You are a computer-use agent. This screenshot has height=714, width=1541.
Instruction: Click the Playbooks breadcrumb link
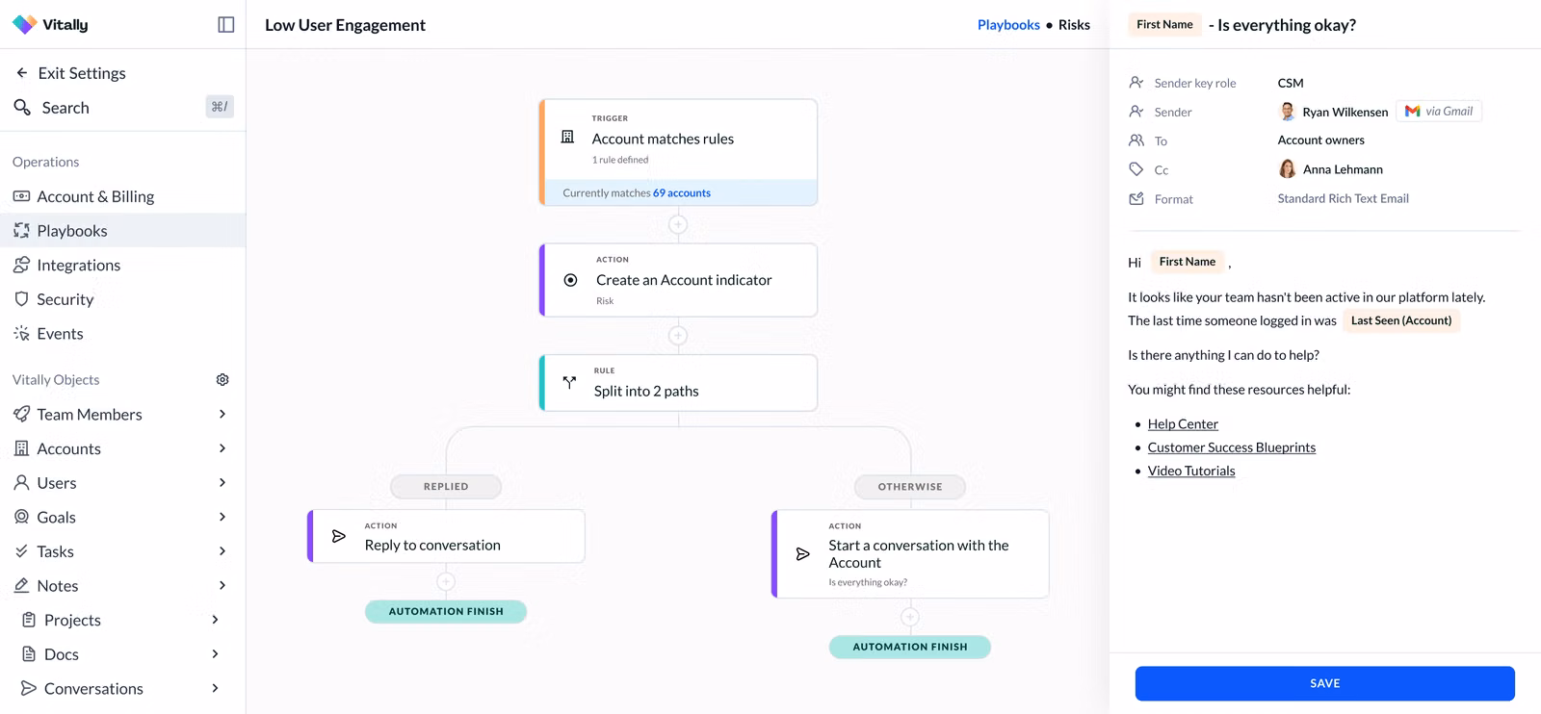1008,25
